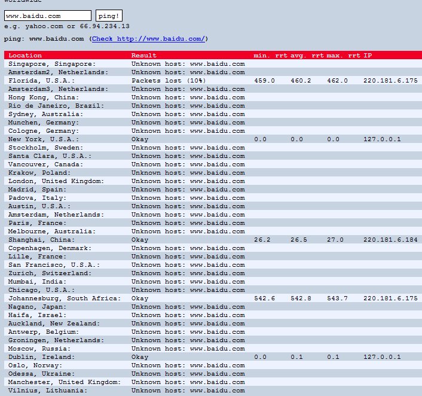Click the Moscow, Russia Unknown host result
The image size is (422, 396).
coord(188,349)
